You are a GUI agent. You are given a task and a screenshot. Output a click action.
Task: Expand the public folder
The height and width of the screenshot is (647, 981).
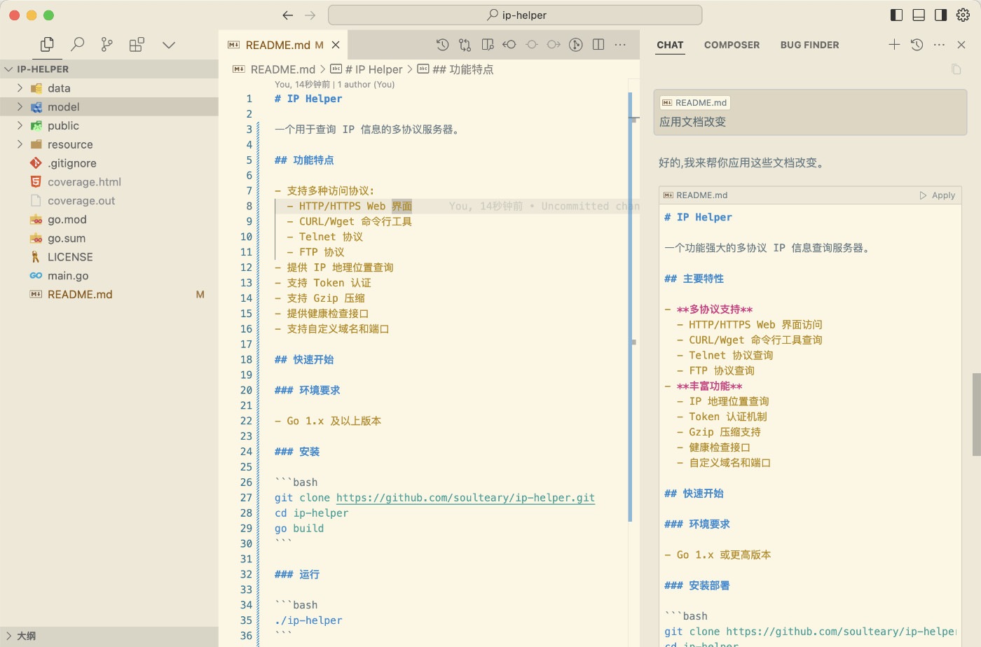click(109, 125)
